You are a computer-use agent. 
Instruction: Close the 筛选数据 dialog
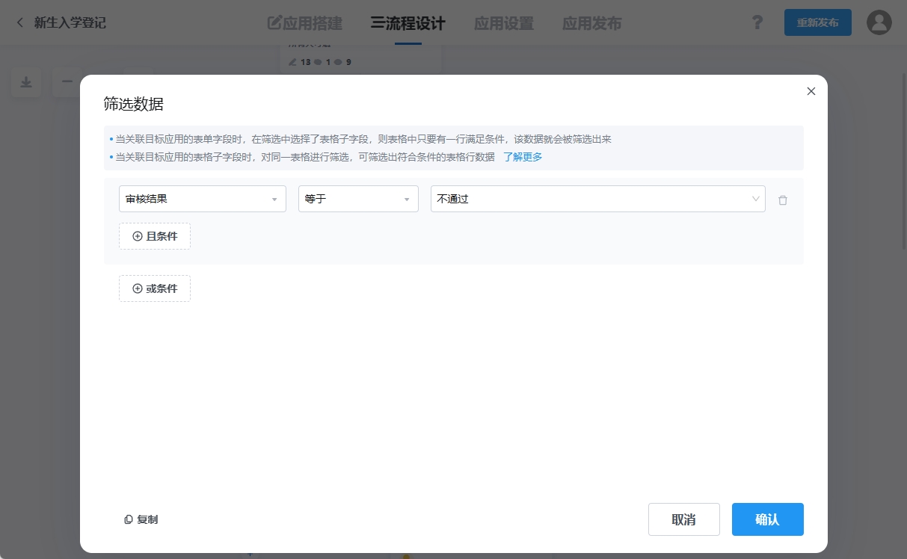pyautogui.click(x=811, y=91)
